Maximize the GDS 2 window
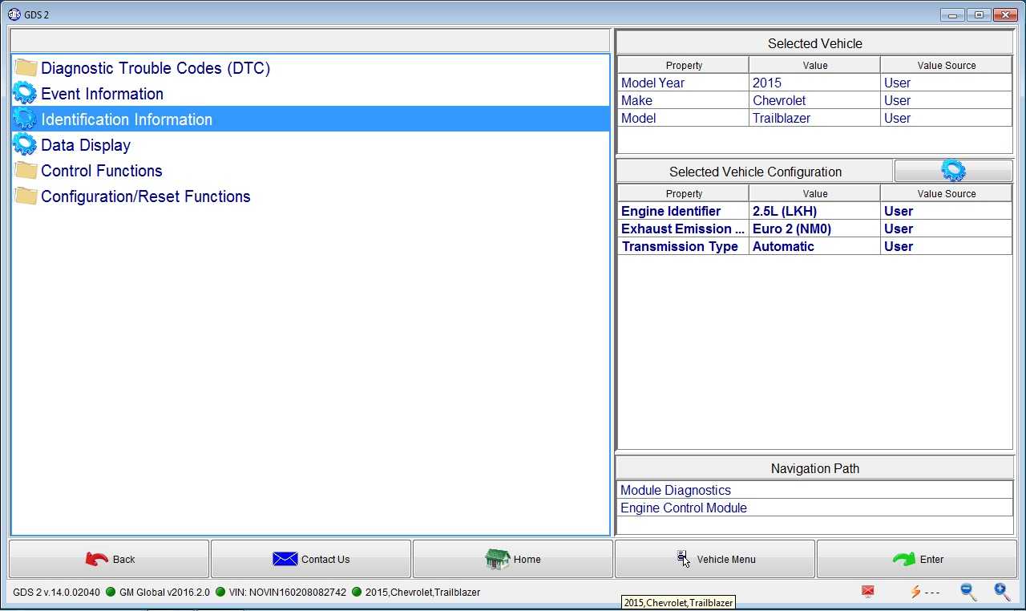The height and width of the screenshot is (611, 1026). pyautogui.click(x=979, y=14)
